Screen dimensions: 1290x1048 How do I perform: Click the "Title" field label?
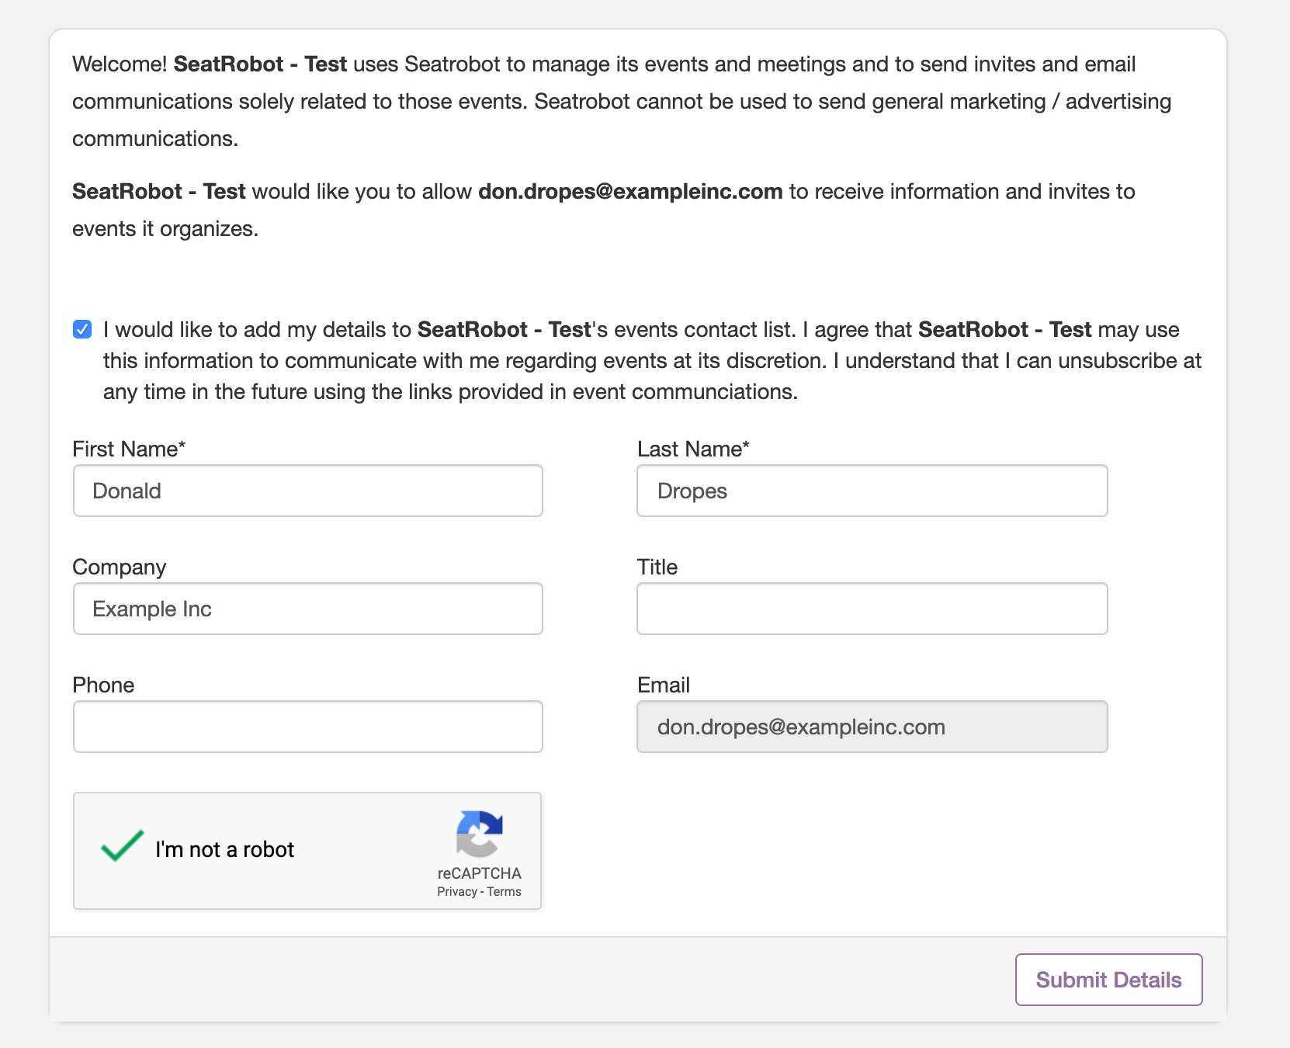point(657,567)
